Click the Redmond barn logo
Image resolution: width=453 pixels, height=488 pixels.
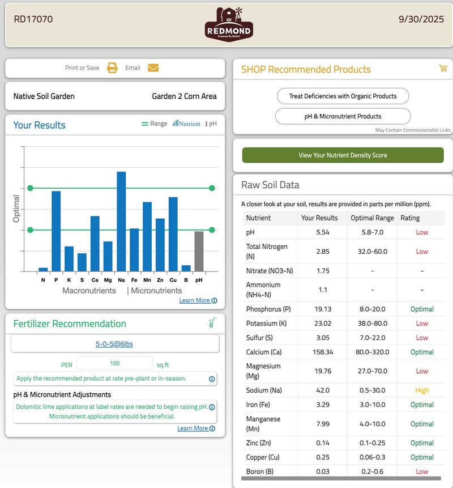point(229,24)
